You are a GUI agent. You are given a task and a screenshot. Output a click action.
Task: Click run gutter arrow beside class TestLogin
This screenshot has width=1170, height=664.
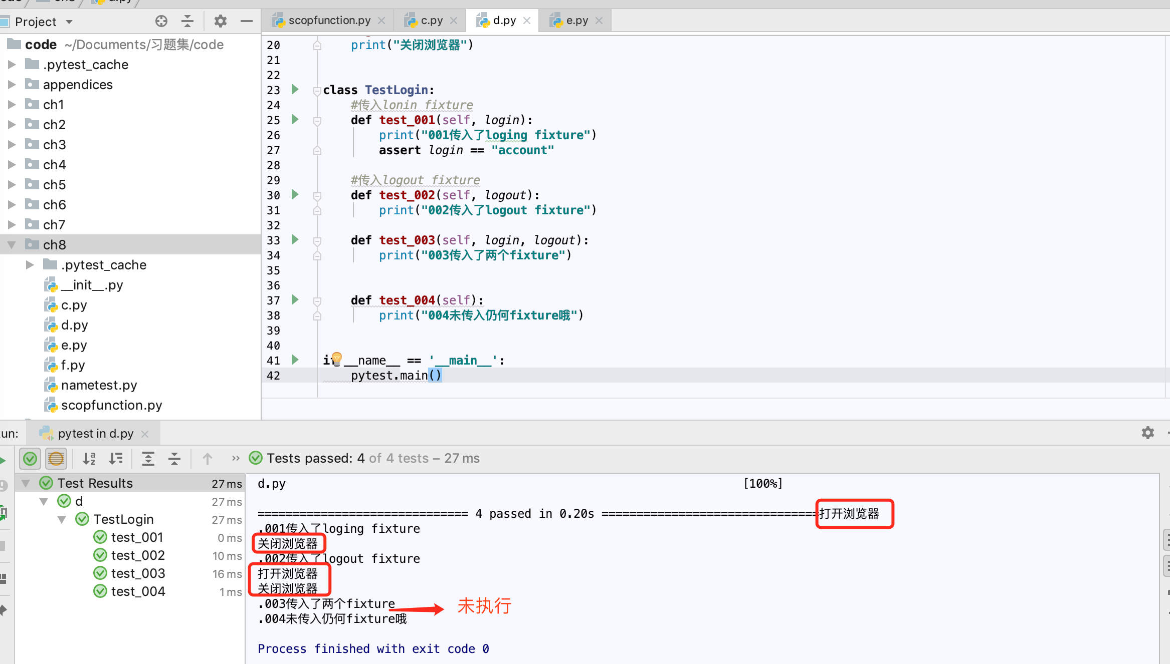coord(295,90)
